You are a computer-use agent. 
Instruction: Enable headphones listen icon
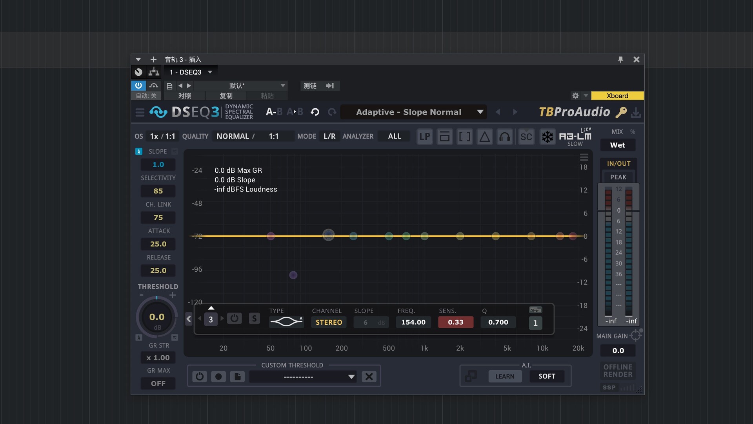(x=505, y=137)
